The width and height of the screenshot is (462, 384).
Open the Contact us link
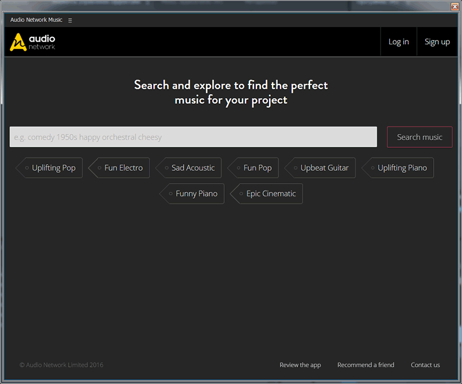(425, 365)
